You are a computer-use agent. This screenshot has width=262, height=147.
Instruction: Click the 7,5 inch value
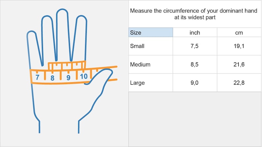[195, 46]
